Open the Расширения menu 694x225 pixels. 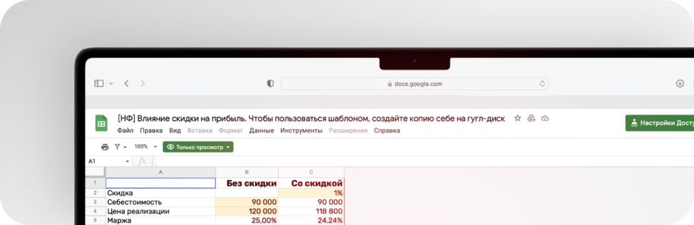pos(348,131)
